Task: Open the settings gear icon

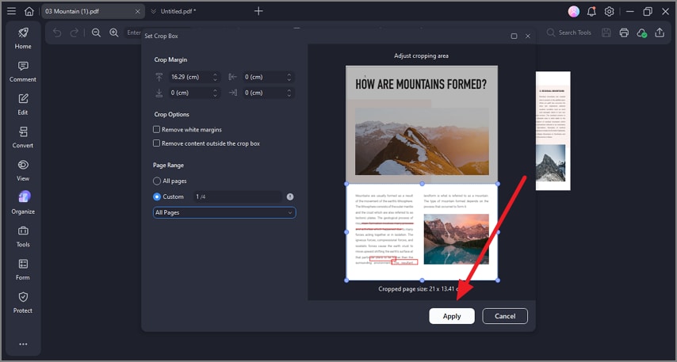Action: pos(609,12)
